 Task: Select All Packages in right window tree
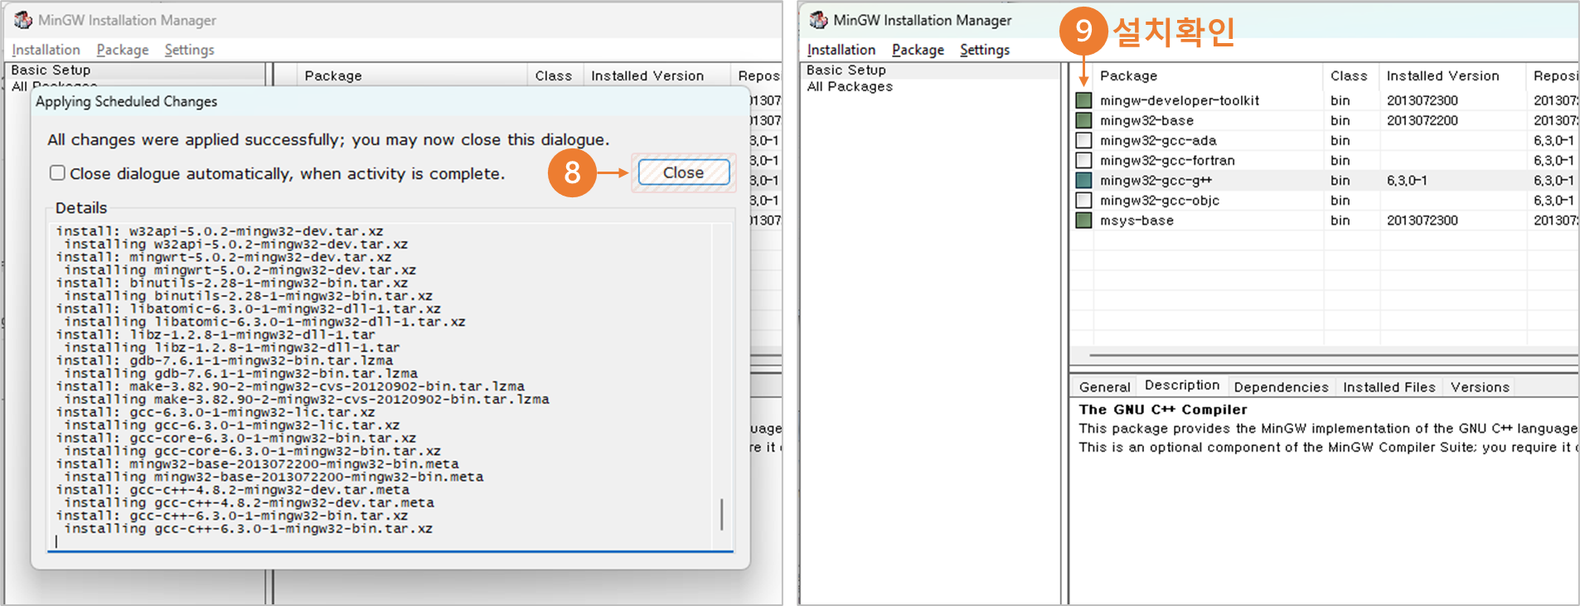(x=850, y=86)
